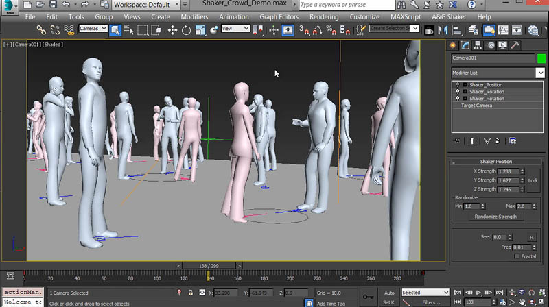Open the Hierarchy tab in command panel
This screenshot has height=307, width=549.
pos(479,45)
